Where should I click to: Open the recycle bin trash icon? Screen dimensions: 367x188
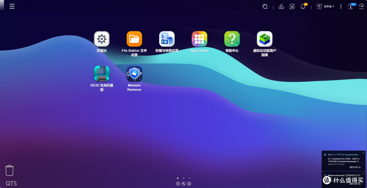(x=10, y=170)
